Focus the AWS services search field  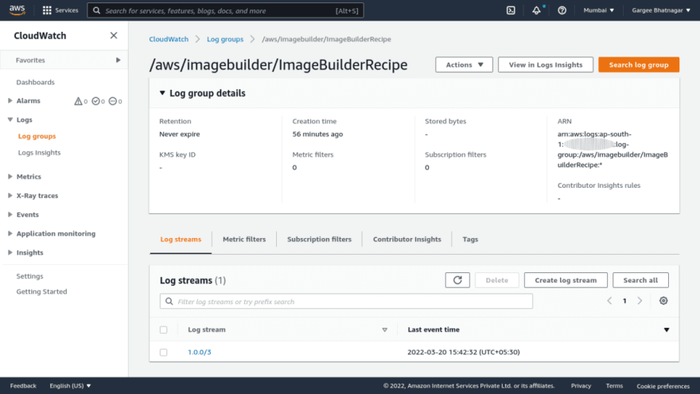click(x=225, y=10)
